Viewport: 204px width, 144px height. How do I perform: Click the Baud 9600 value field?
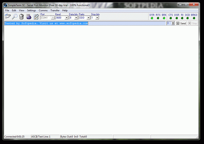[60, 18]
